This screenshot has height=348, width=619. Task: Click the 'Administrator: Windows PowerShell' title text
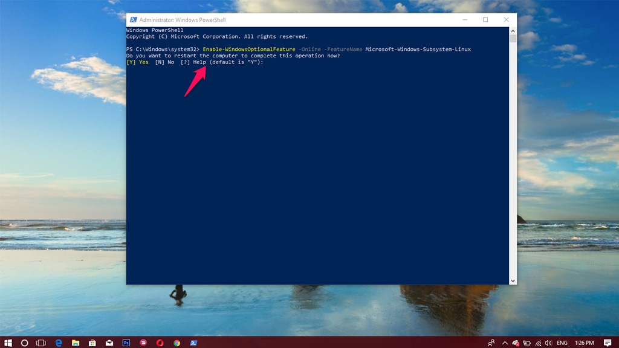(x=183, y=20)
